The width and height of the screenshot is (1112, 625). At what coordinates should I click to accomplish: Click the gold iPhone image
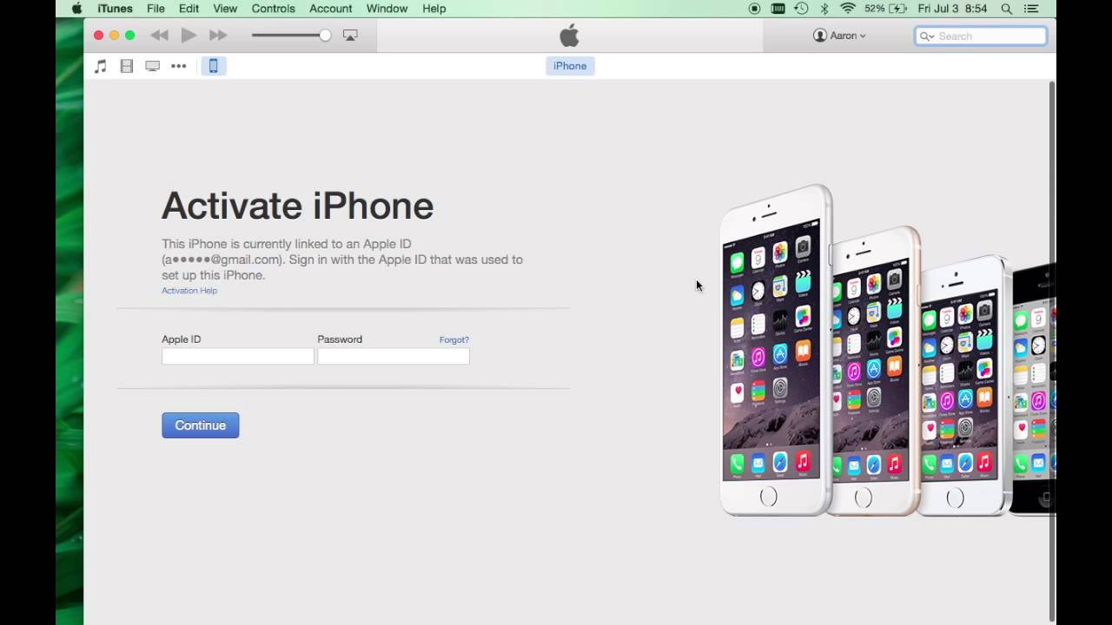point(876,372)
